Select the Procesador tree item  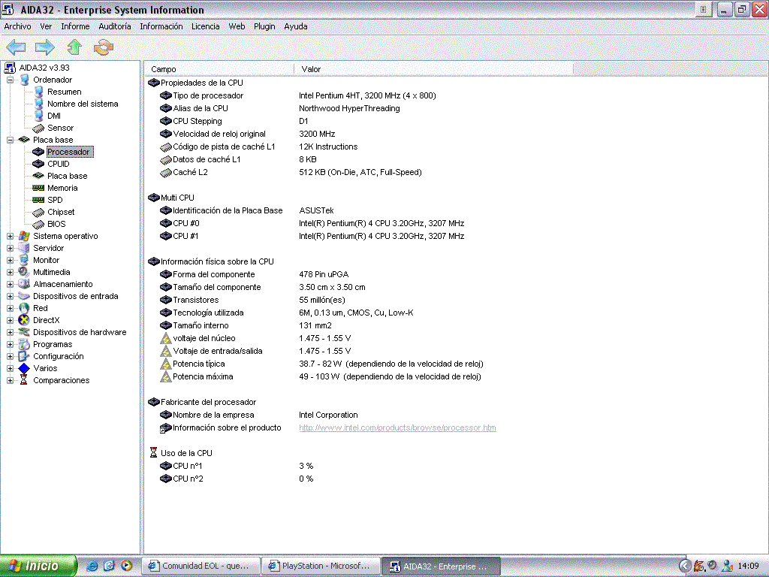pos(68,152)
